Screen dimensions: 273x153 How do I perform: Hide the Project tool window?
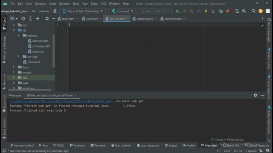54,19
